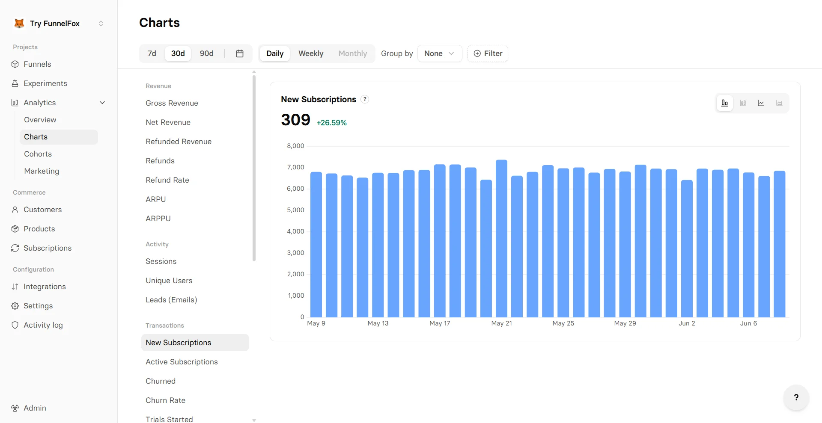Click the Admin link
This screenshot has width=822, height=423.
point(35,408)
